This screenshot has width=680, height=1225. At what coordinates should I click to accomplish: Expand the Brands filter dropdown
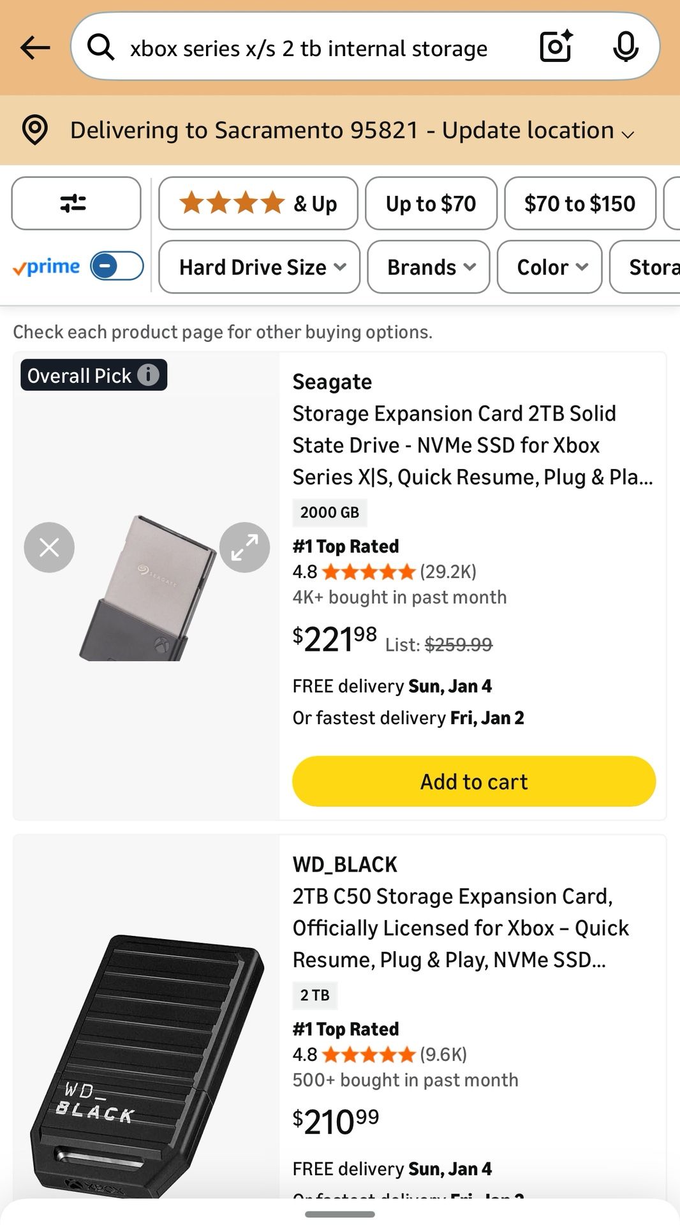tap(427, 267)
